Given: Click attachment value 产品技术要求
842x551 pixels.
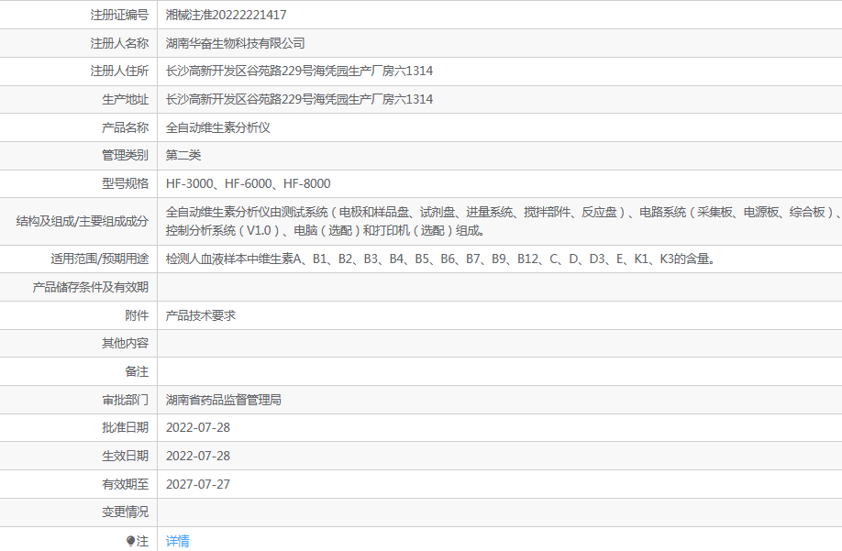Looking at the screenshot, I should [200, 315].
